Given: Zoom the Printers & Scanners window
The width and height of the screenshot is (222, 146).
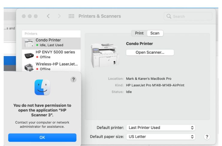Looking at the screenshot, I should (x=36, y=16).
